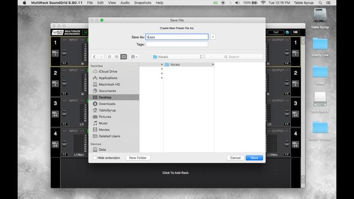This screenshot has width=354, height=199.
Task: Click the Save button
Action: click(254, 158)
